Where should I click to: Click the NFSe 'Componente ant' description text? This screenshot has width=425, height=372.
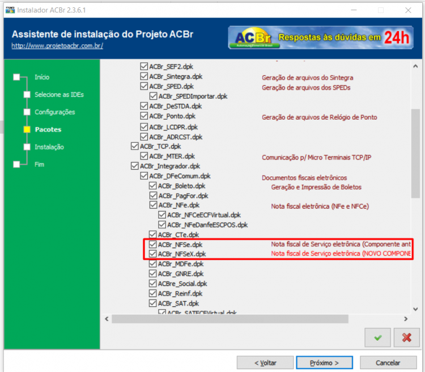click(x=341, y=244)
